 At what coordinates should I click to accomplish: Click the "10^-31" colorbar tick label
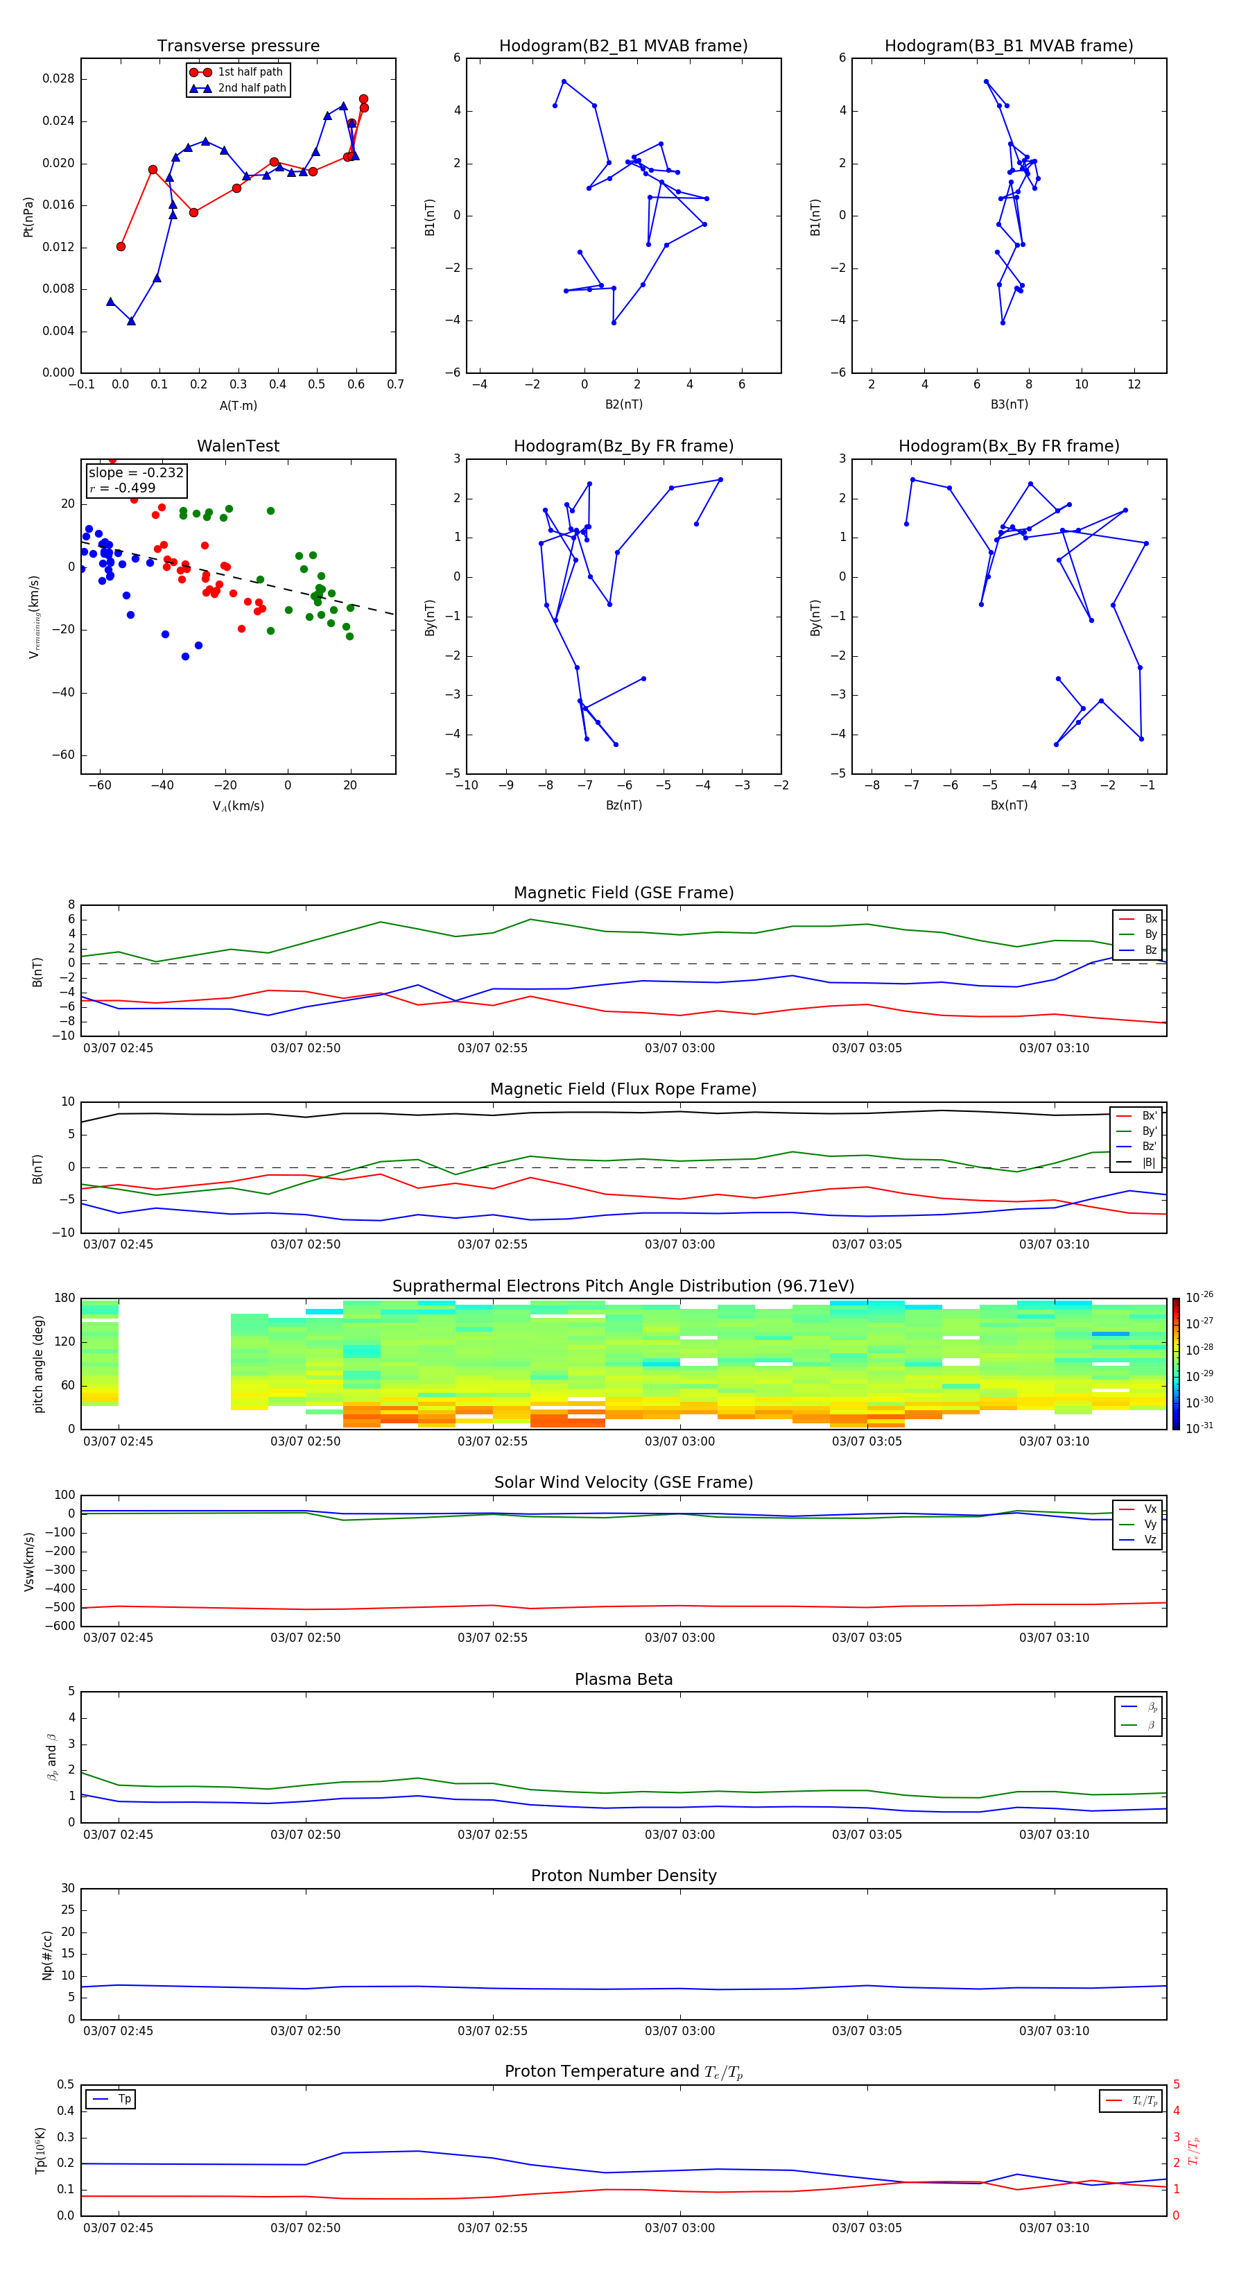(1199, 1428)
